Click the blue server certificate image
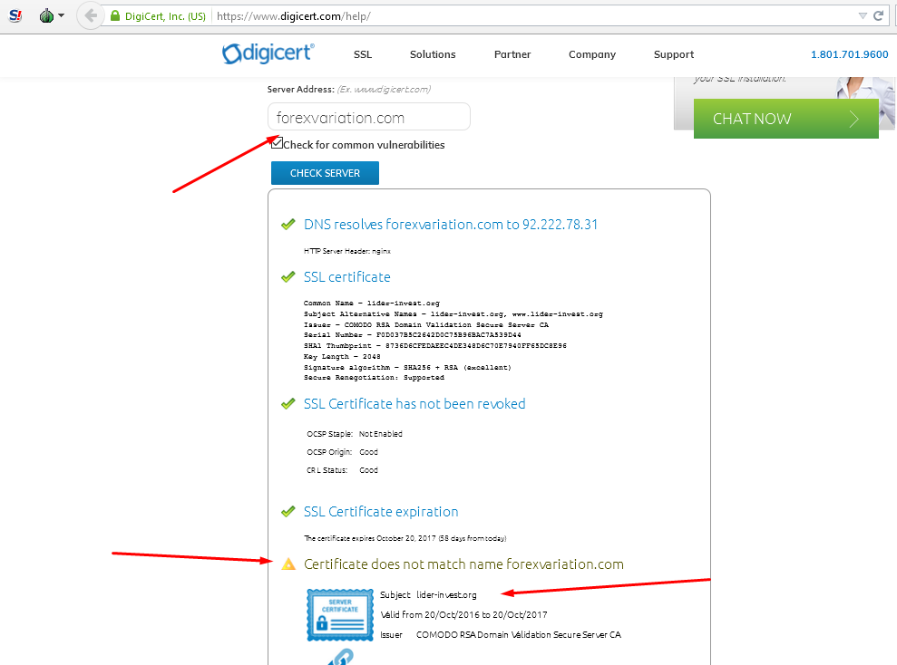This screenshot has height=665, width=897. click(x=340, y=615)
